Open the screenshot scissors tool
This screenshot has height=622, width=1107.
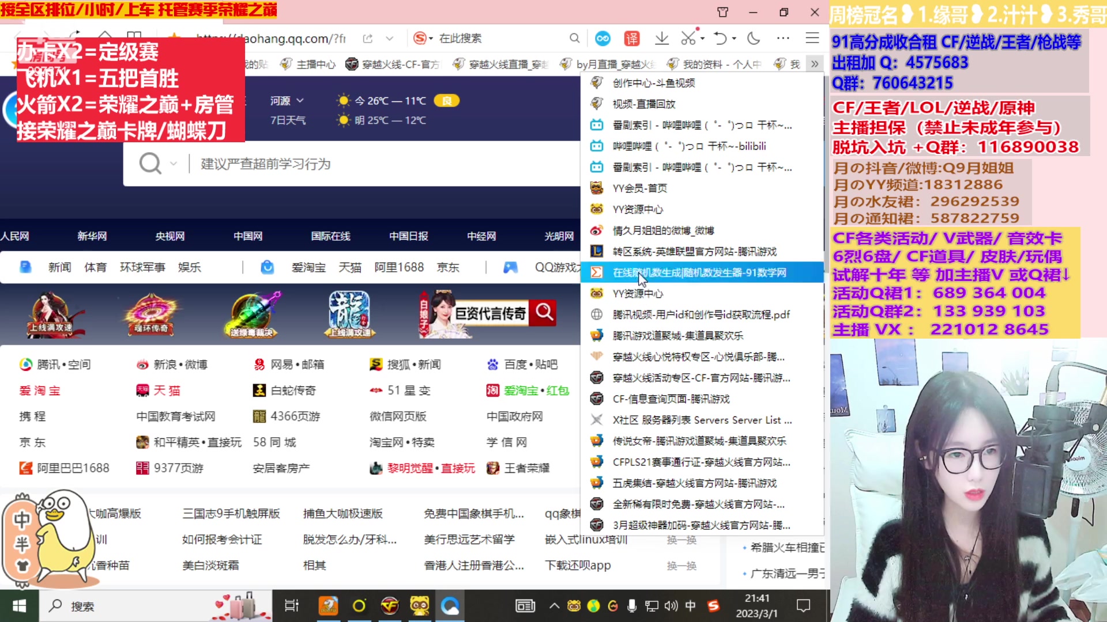tap(688, 39)
